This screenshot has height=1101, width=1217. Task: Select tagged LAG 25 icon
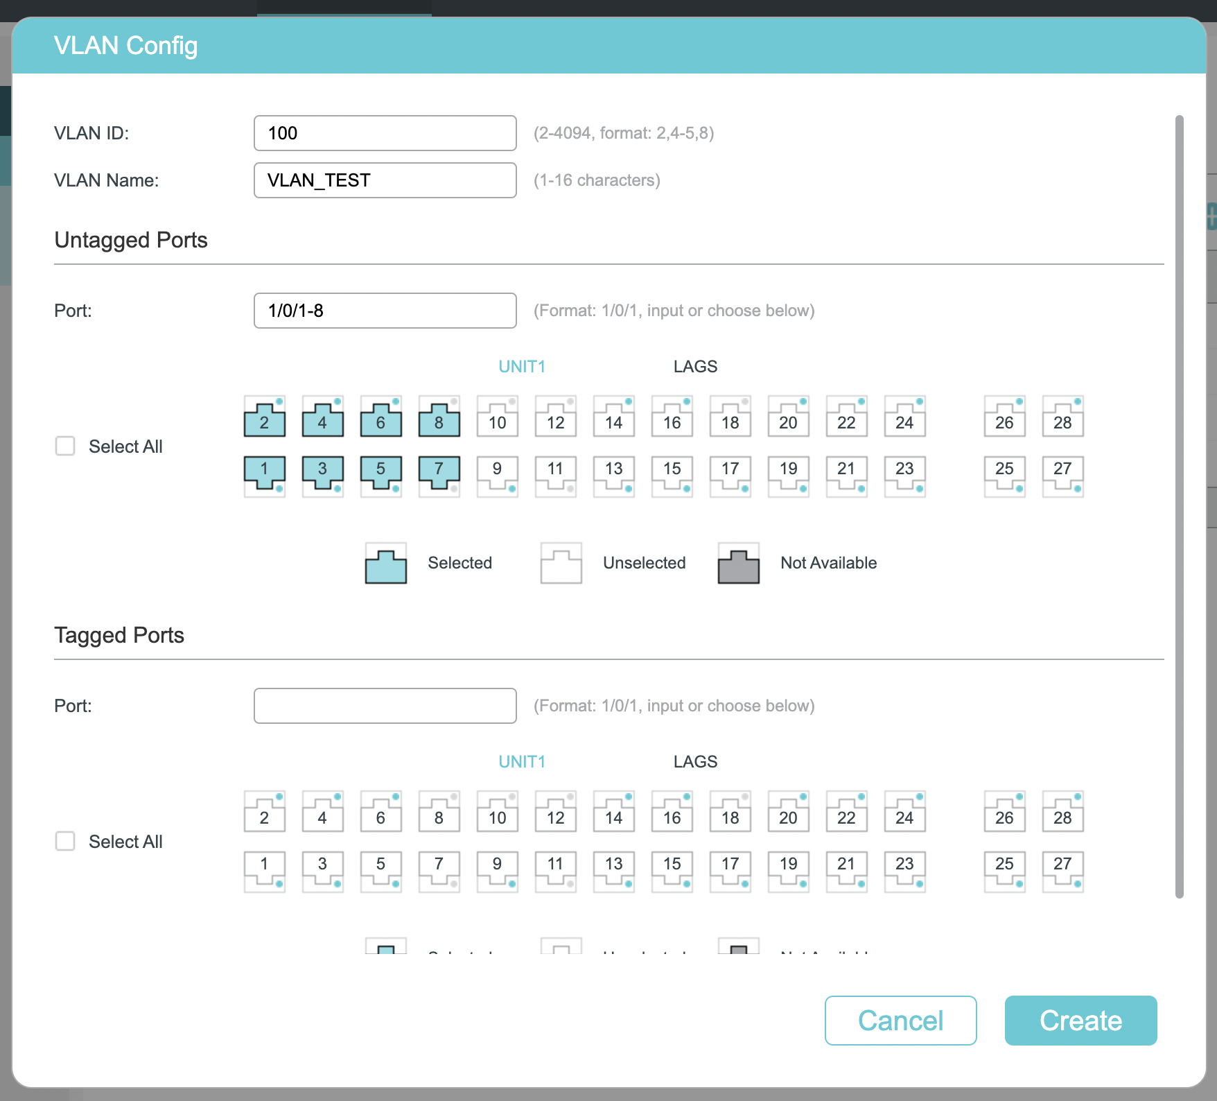[x=1005, y=872]
